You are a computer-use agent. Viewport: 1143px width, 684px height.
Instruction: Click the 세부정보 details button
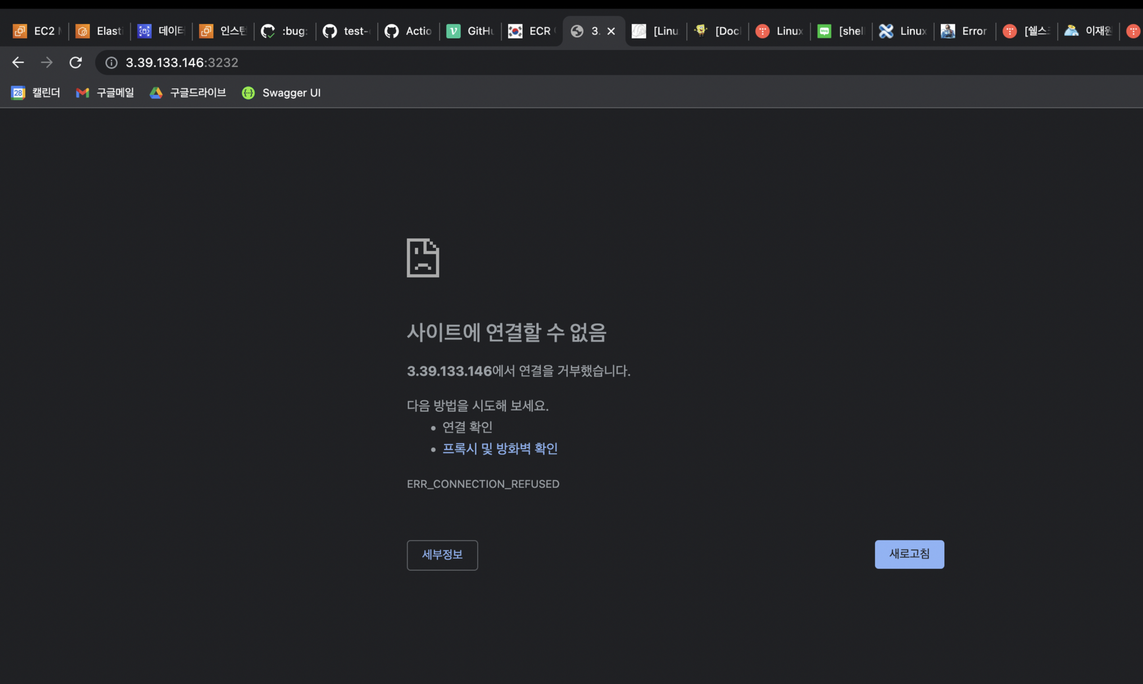[442, 555]
